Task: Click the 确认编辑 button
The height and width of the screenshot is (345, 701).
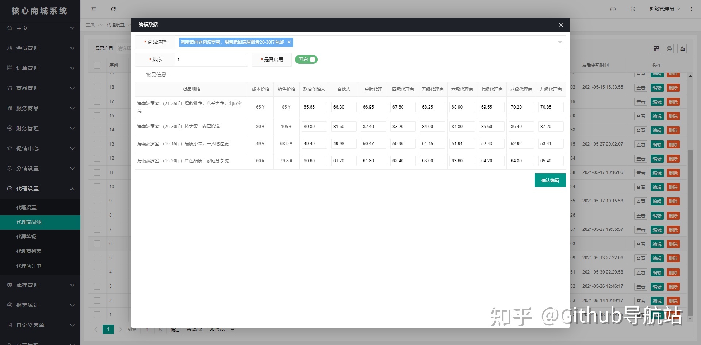Action: [x=550, y=180]
